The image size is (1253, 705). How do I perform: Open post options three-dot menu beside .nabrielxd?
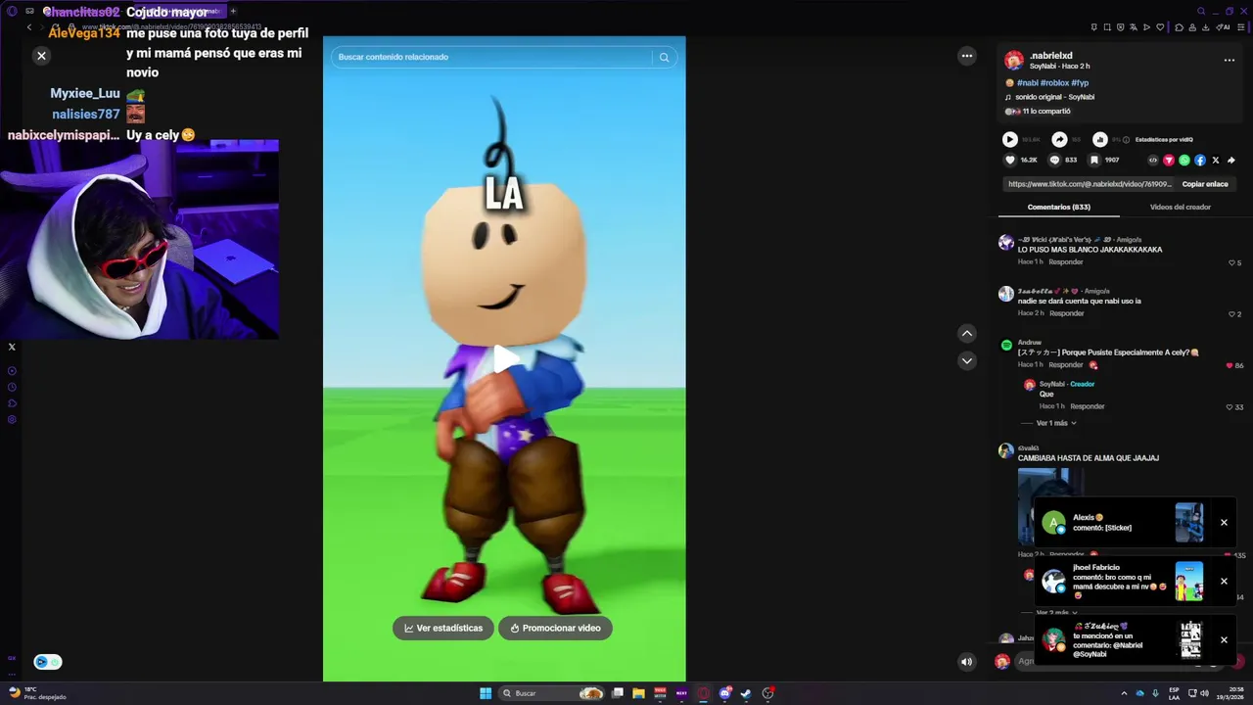pos(1229,60)
